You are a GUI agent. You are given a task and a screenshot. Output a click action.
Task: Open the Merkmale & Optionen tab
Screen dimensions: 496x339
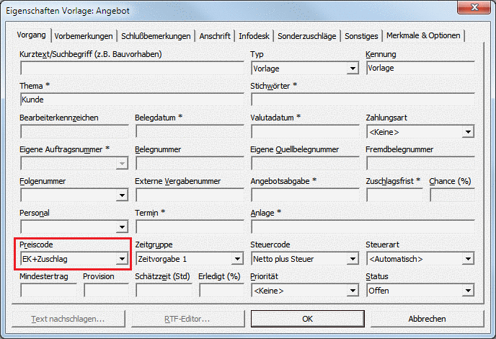click(423, 35)
